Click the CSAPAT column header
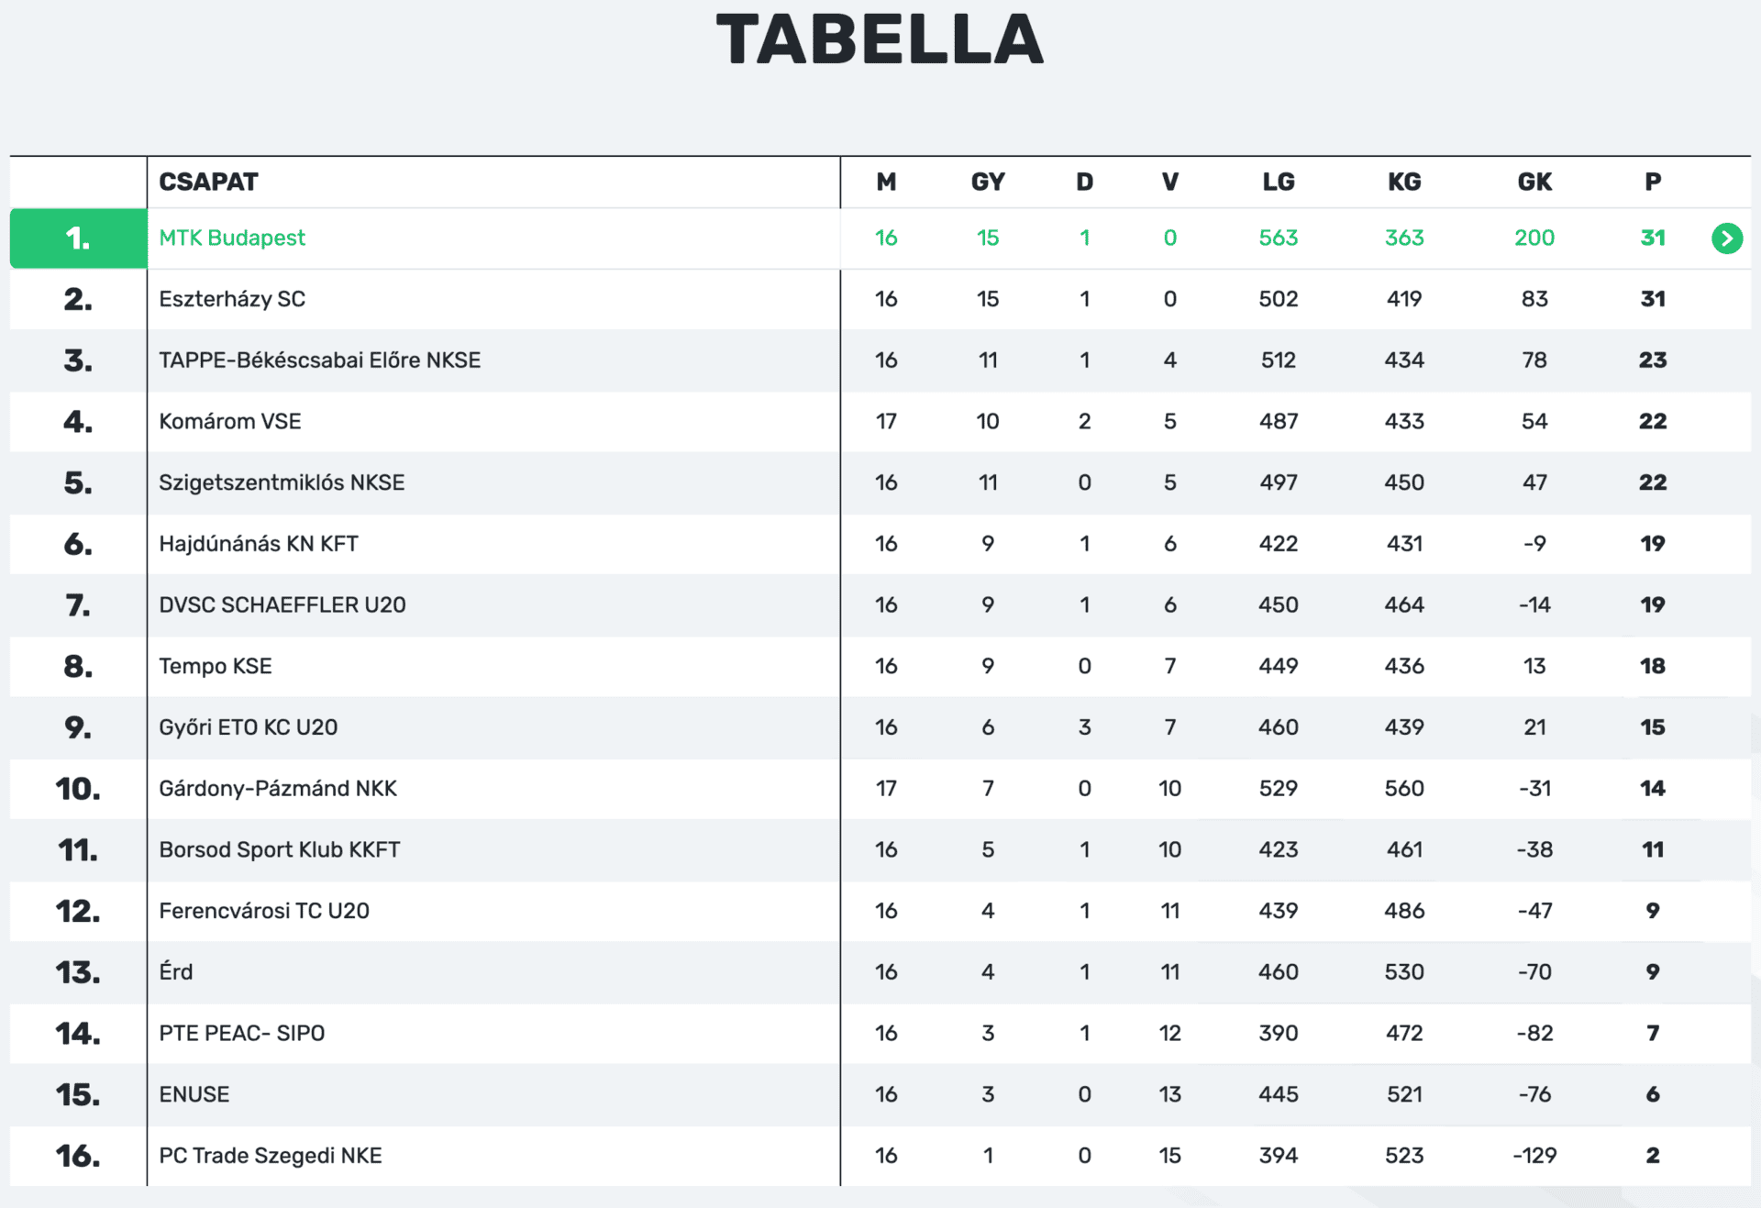The height and width of the screenshot is (1208, 1761). pyautogui.click(x=209, y=182)
